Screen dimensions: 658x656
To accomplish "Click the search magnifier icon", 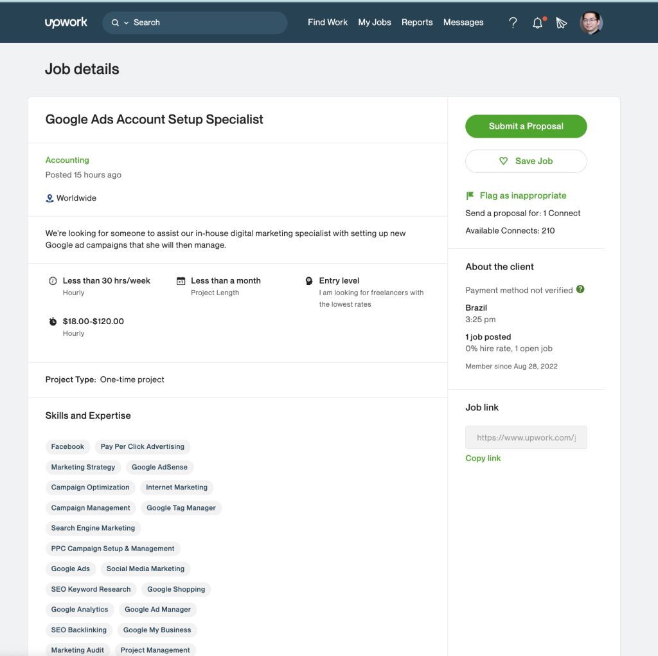I will point(115,23).
